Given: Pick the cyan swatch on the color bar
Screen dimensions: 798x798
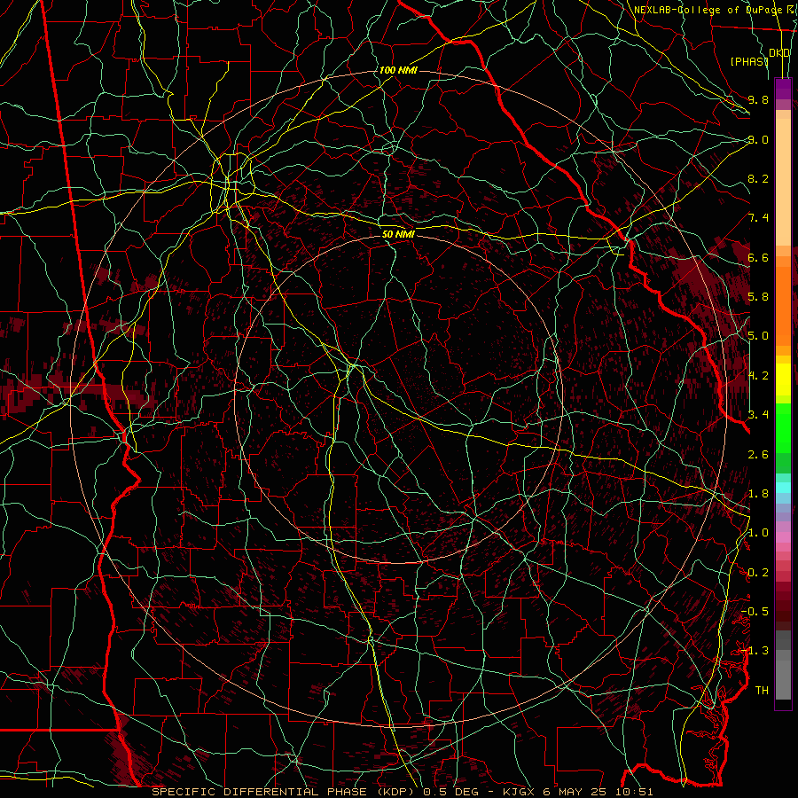Looking at the screenshot, I should pyautogui.click(x=783, y=488).
